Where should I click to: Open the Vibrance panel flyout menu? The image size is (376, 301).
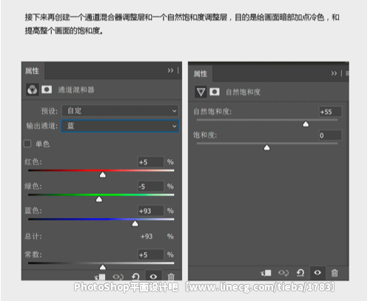[347, 73]
